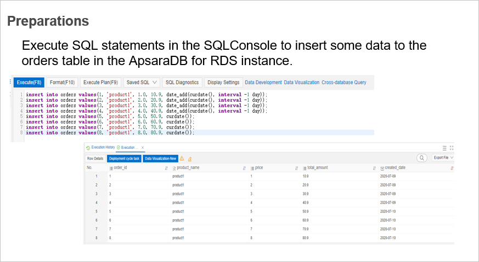Image resolution: width=479 pixels, height=262 pixels.
Task: Open the Saved SQL dropdown
Action: click(142, 83)
